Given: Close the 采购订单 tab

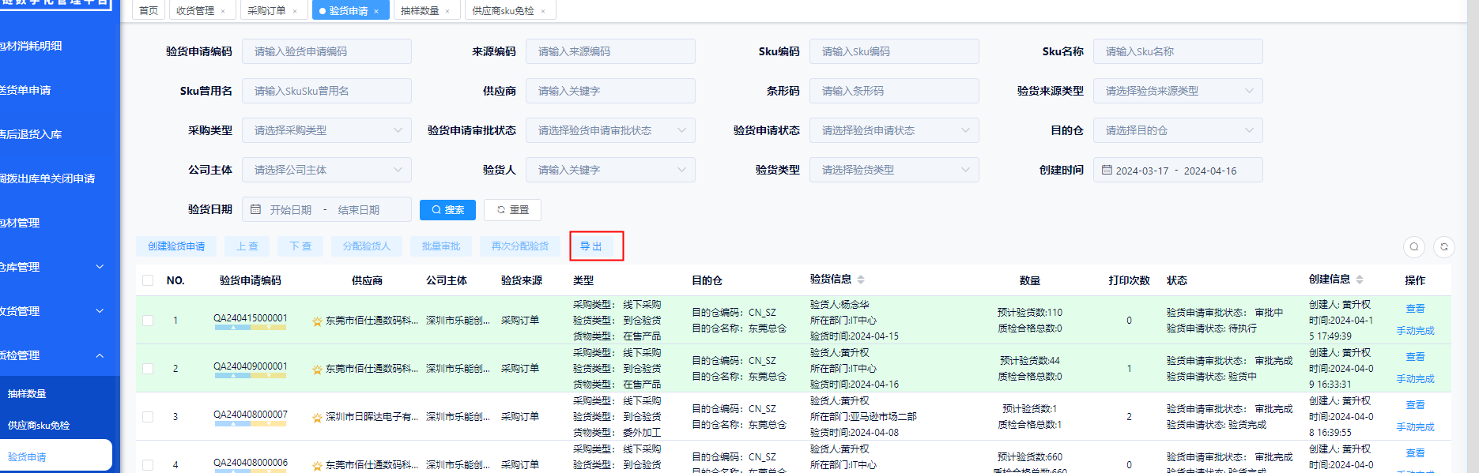Looking at the screenshot, I should pyautogui.click(x=295, y=11).
